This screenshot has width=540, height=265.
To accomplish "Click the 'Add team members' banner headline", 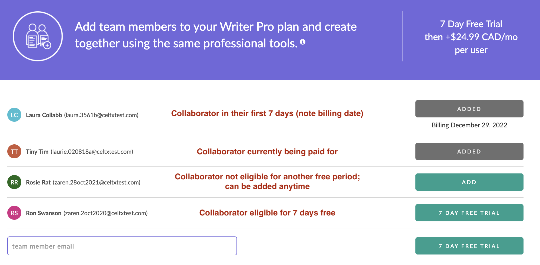I will 216,35.
